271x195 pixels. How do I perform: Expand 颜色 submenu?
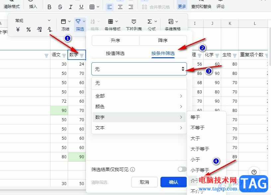(x=139, y=107)
